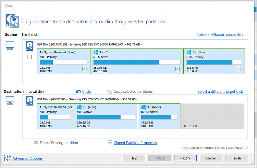The height and width of the screenshot is (168, 257).
Task: Click the Back button
Action: (160, 158)
